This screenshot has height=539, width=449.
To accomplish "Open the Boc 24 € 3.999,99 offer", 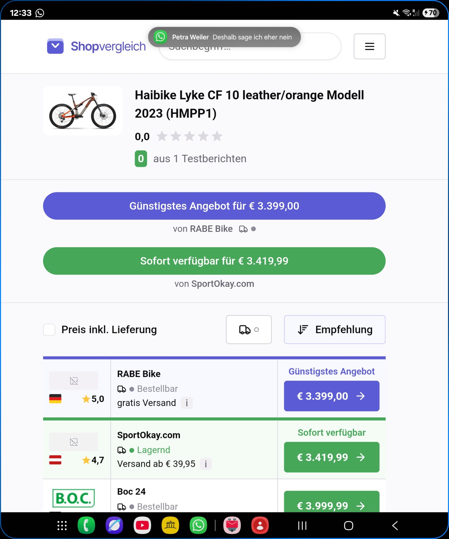I will click(331, 504).
